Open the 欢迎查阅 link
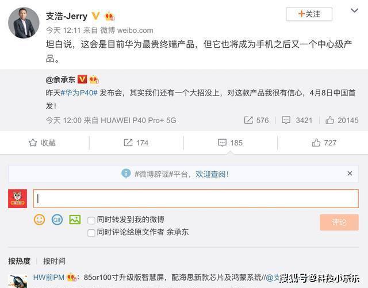This screenshot has width=368, height=288. tap(212, 174)
